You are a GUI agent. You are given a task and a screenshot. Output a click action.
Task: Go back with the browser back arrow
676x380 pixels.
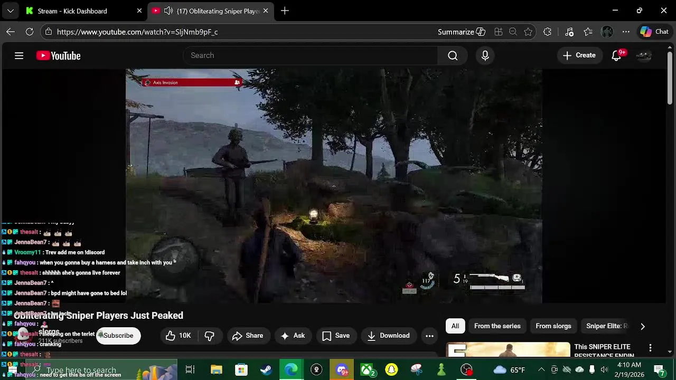click(x=11, y=32)
